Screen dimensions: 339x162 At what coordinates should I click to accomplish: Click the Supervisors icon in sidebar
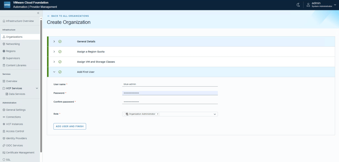point(4,58)
